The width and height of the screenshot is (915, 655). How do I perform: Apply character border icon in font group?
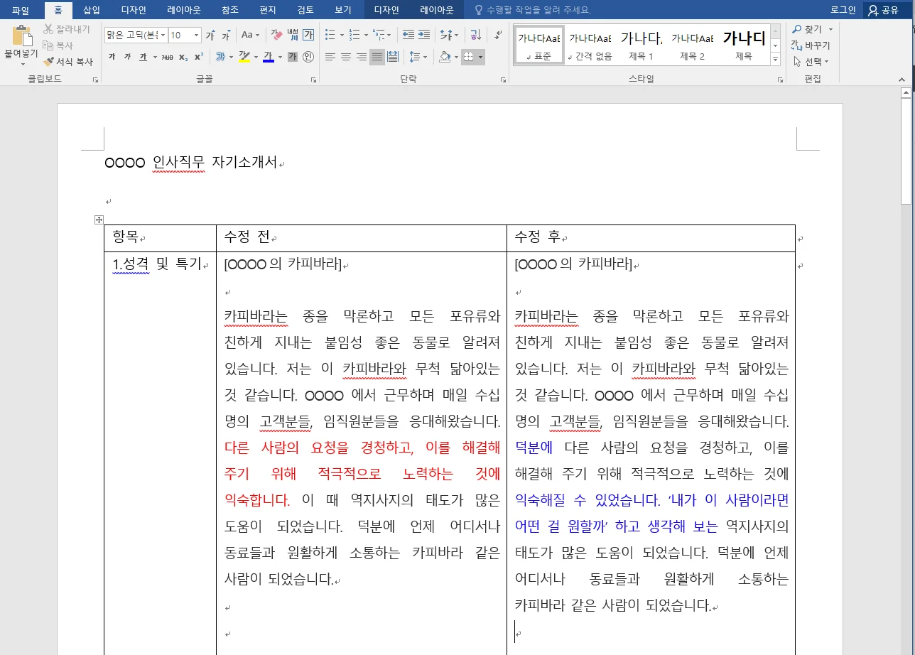(x=308, y=35)
